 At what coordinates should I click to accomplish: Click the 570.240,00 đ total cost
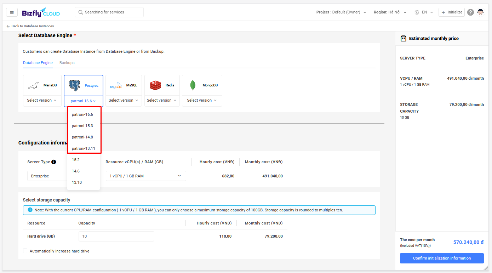click(468, 242)
